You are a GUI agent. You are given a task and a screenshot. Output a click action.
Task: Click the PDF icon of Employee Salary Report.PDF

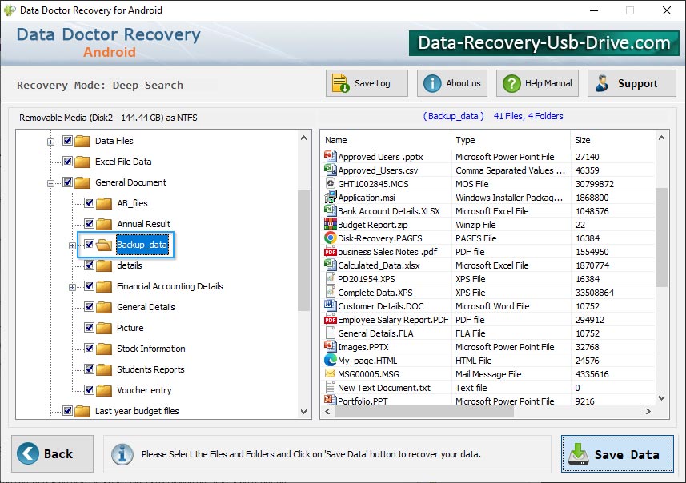click(x=330, y=320)
